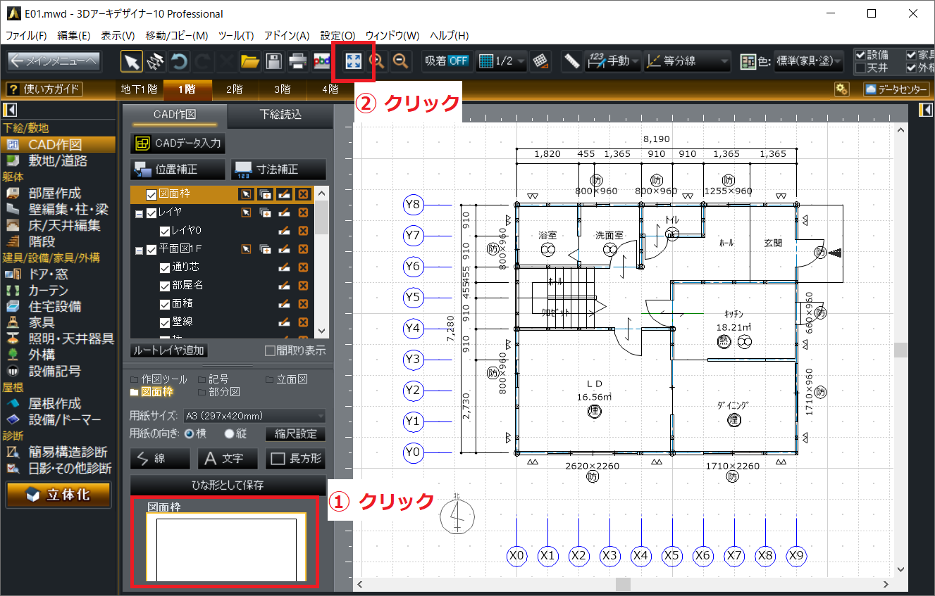This screenshot has width=935, height=596.
Task: Click the print icon in toolbar
Action: [x=297, y=61]
